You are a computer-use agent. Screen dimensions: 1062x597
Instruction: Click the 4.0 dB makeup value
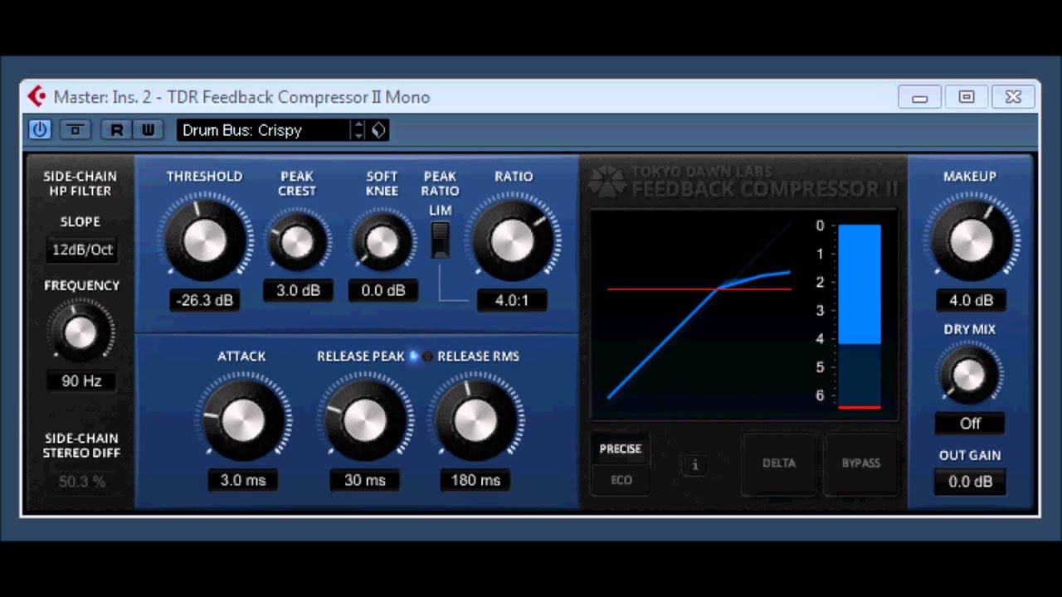tap(971, 300)
